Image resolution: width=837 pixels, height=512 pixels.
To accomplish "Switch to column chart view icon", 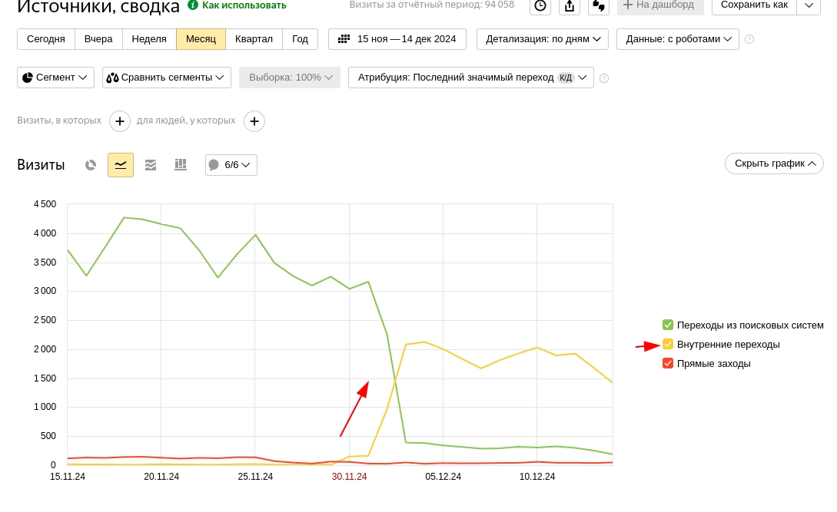I will [181, 165].
